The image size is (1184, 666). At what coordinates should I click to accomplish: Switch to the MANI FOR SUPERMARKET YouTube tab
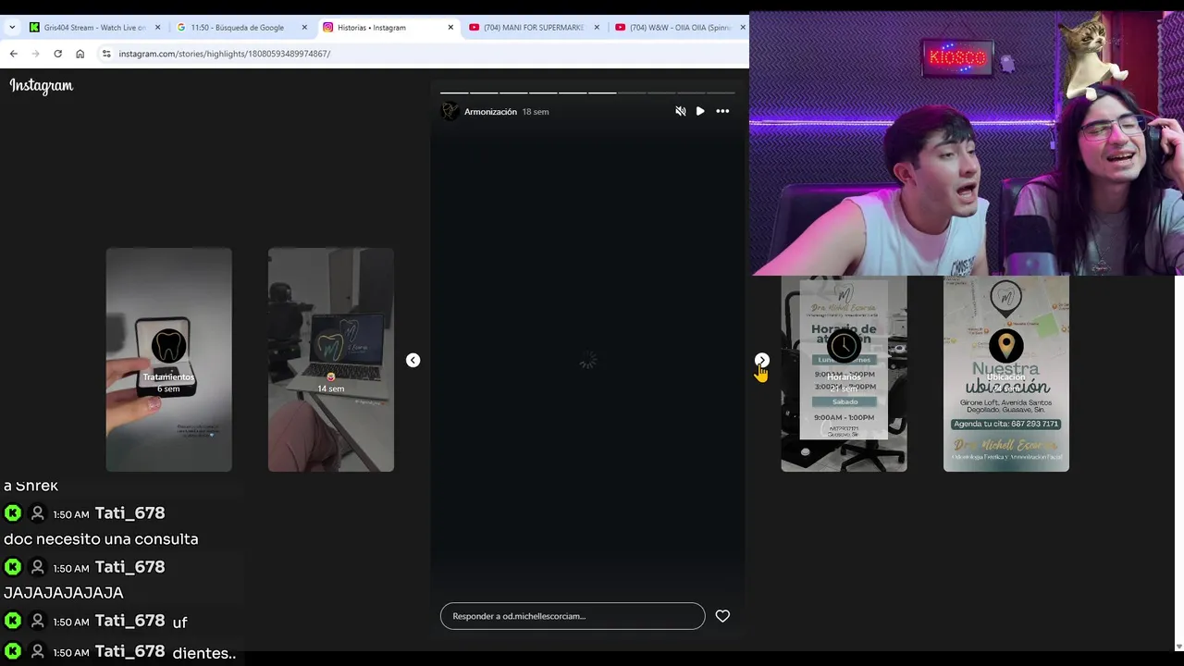[533, 28]
